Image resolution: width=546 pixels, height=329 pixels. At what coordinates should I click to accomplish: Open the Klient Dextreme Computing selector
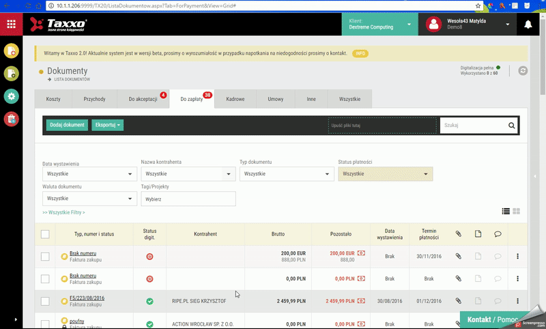coord(380,25)
